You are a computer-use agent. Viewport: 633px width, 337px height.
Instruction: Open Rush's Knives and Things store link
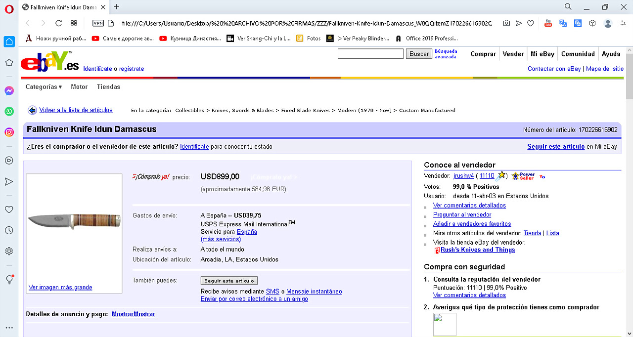point(478,250)
